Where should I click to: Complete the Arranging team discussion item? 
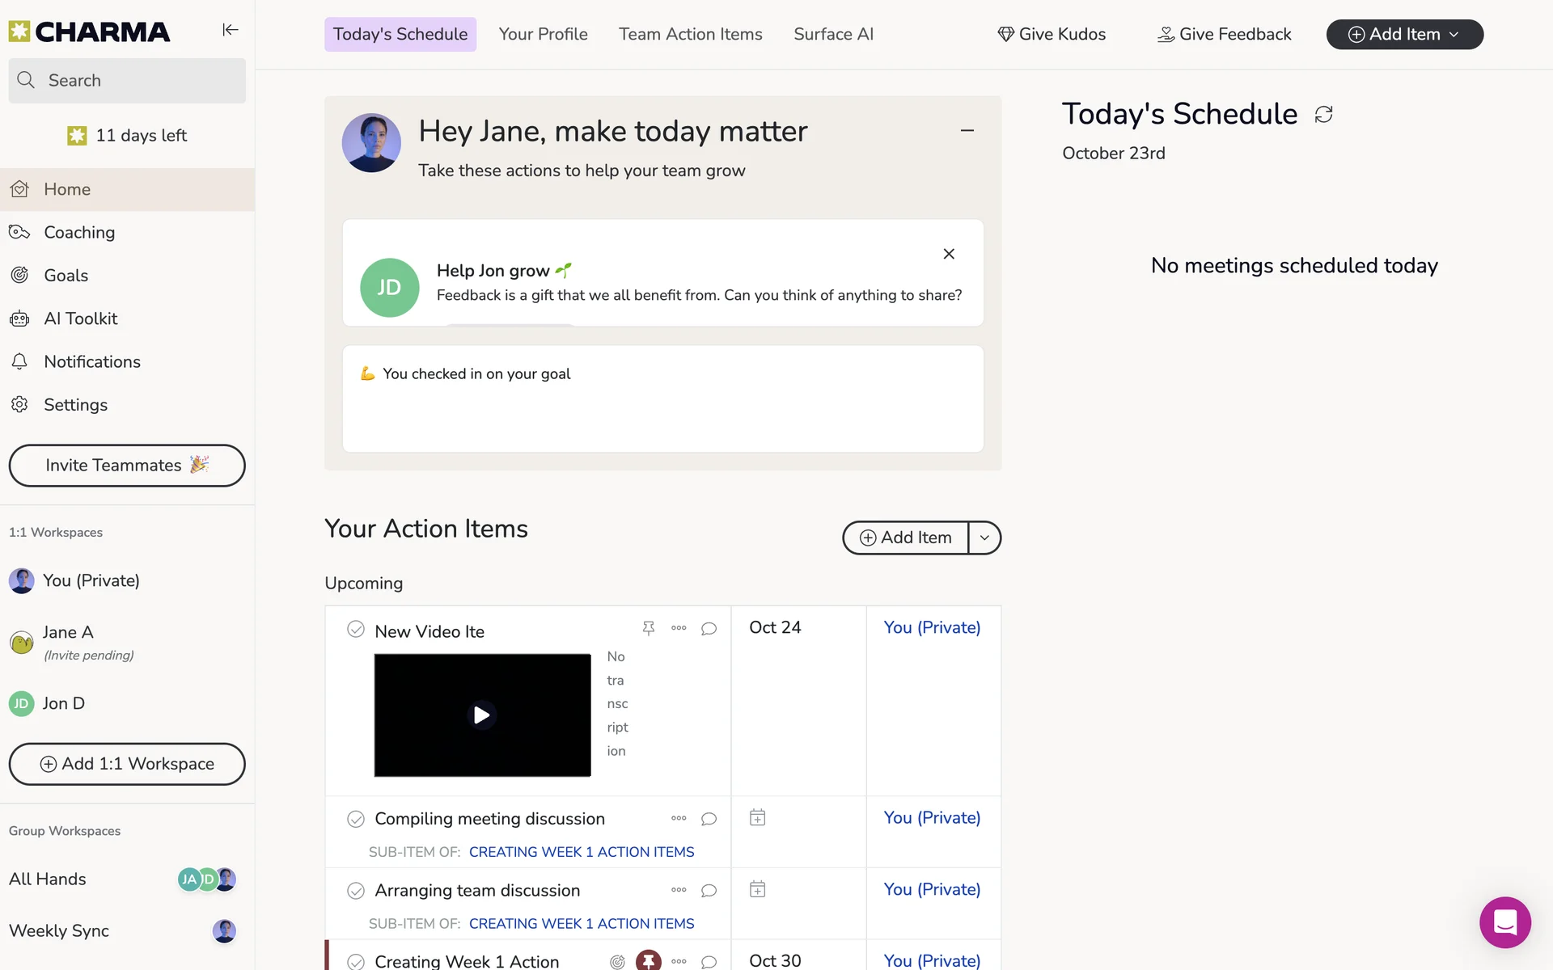pos(355,891)
